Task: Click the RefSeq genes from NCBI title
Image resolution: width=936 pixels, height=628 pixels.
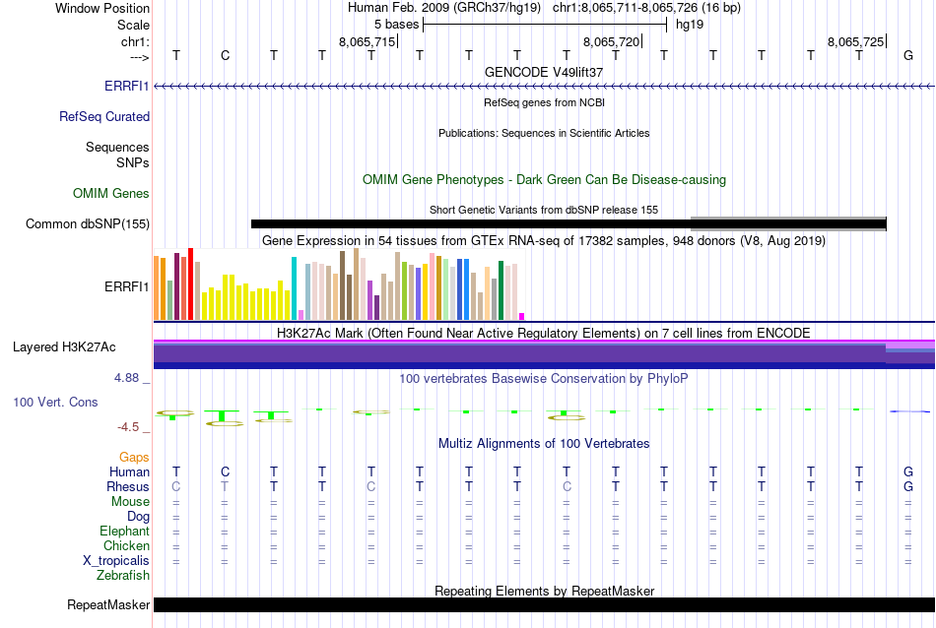Action: coord(545,102)
